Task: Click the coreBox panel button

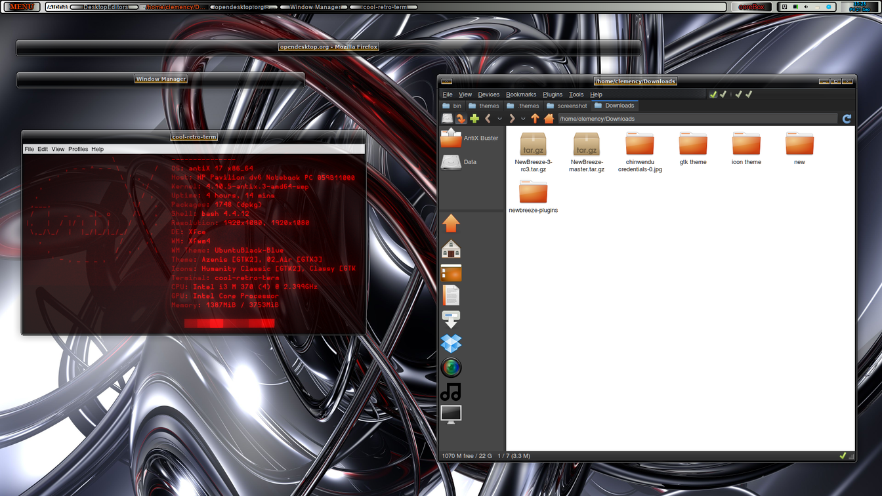Action: (x=751, y=7)
